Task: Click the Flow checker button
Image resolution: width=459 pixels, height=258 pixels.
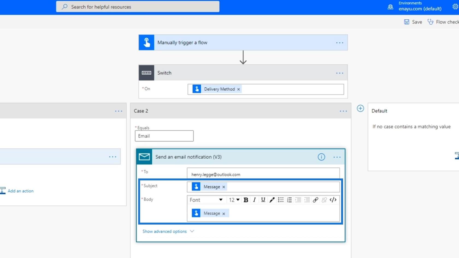Action: [x=443, y=22]
